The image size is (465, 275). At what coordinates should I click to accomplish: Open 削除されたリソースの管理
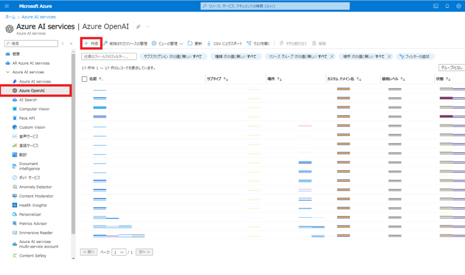(125, 44)
